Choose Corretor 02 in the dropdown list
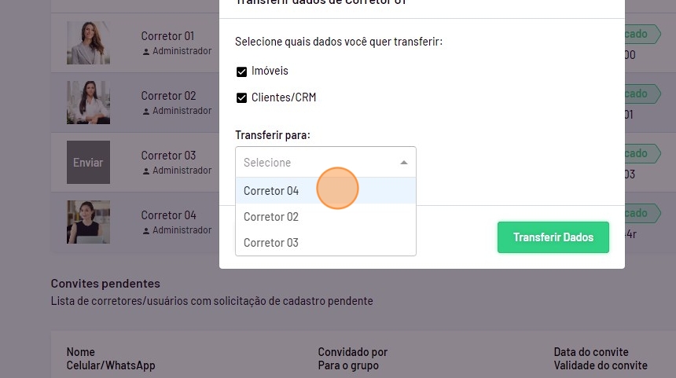This screenshot has width=676, height=378. 271,217
